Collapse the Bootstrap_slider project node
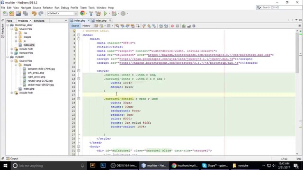The height and width of the screenshot is (170, 303). click(x=8, y=25)
